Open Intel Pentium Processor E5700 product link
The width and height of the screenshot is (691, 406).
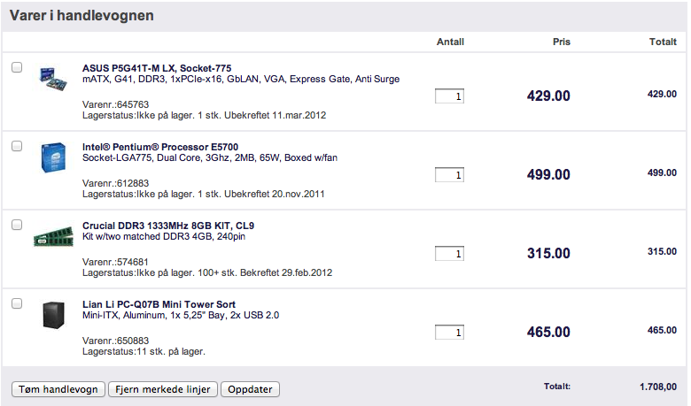(160, 147)
